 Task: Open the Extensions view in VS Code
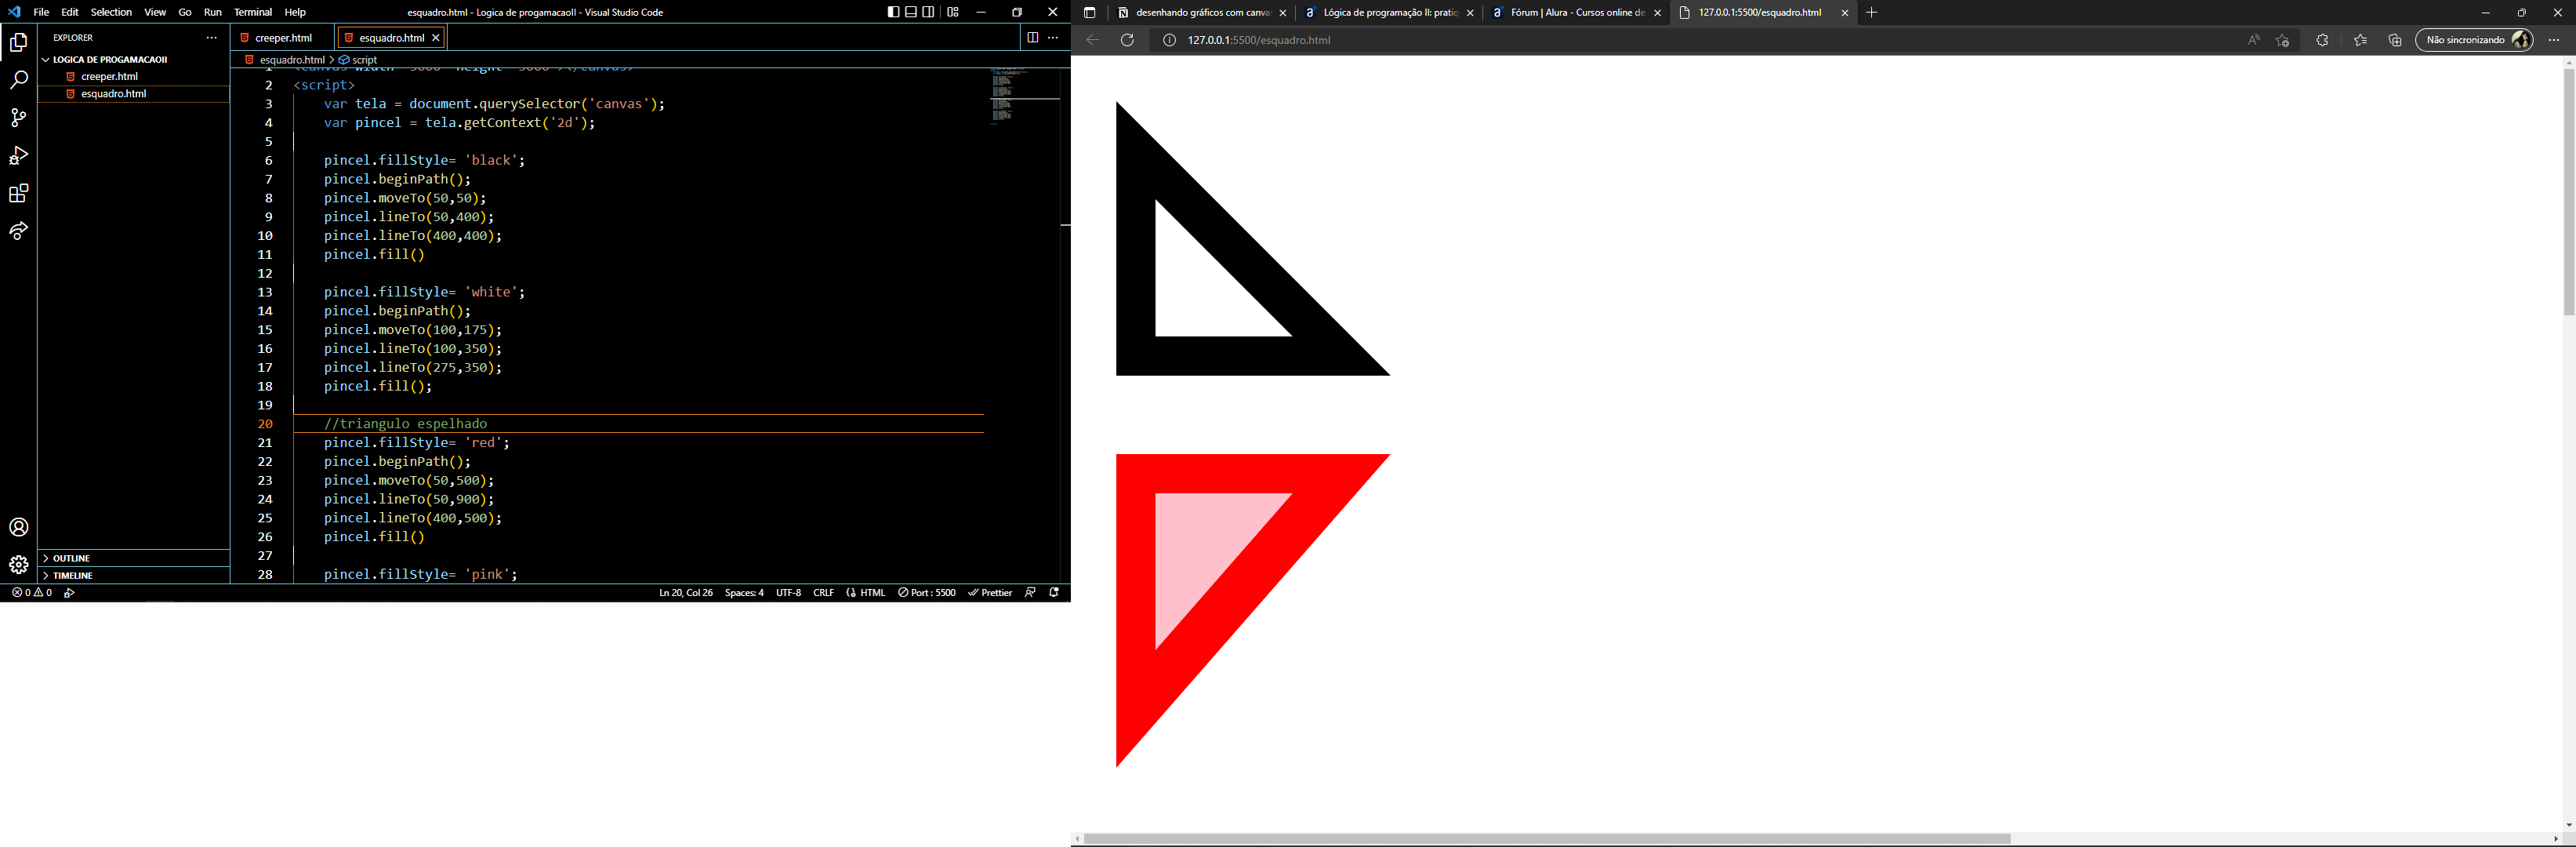pyautogui.click(x=18, y=193)
